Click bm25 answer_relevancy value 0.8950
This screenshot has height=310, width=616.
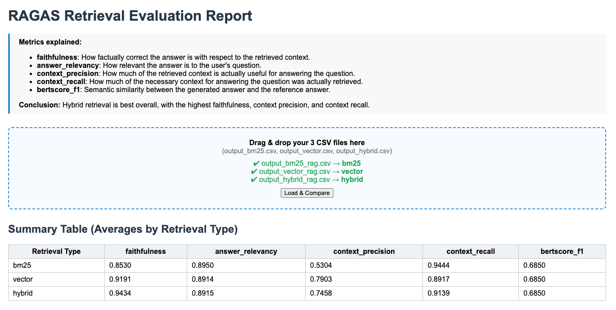(202, 266)
